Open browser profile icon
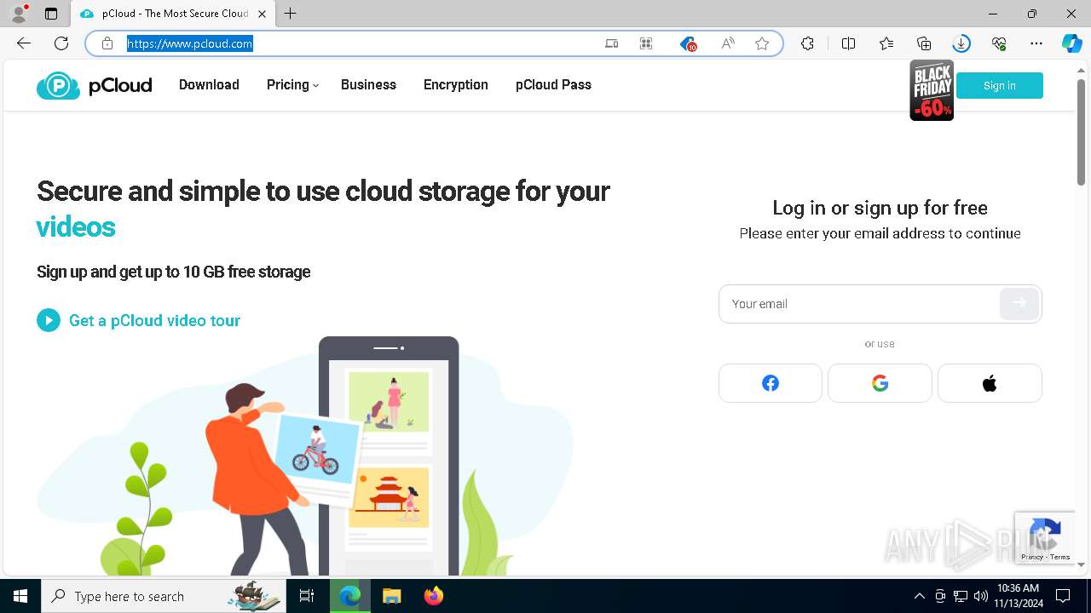 tap(19, 14)
